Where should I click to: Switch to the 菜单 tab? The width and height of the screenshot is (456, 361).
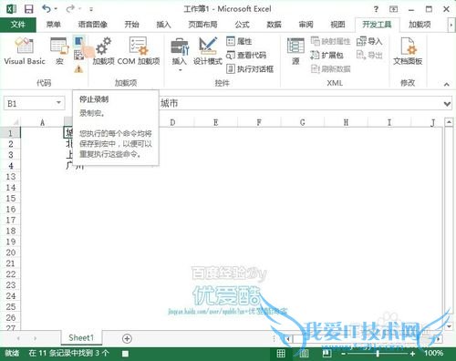(x=54, y=25)
